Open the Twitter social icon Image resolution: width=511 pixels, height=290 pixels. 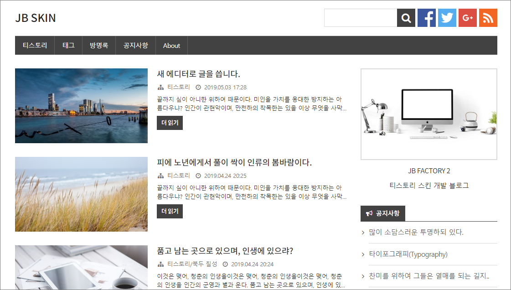pyautogui.click(x=447, y=18)
